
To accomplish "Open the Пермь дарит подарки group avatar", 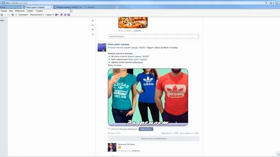I will click(x=102, y=47).
